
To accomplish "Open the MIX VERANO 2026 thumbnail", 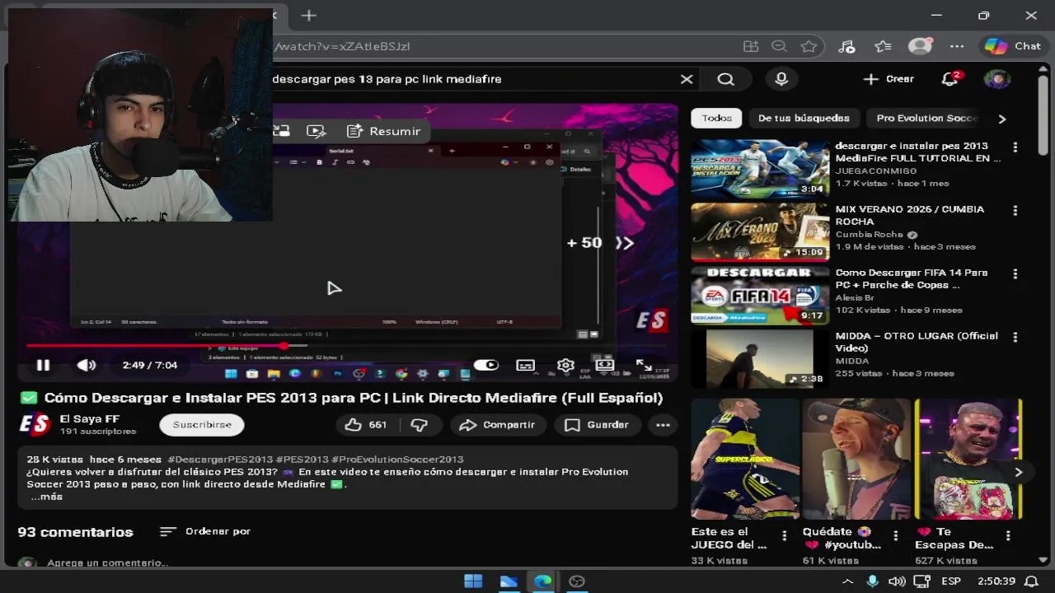I will tap(760, 231).
